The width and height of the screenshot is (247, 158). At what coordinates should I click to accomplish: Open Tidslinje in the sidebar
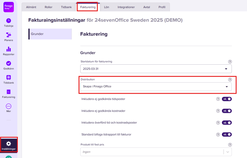coord(8,23)
